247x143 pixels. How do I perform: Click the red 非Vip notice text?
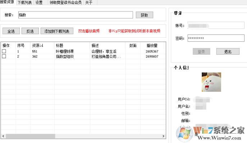click(x=134, y=31)
